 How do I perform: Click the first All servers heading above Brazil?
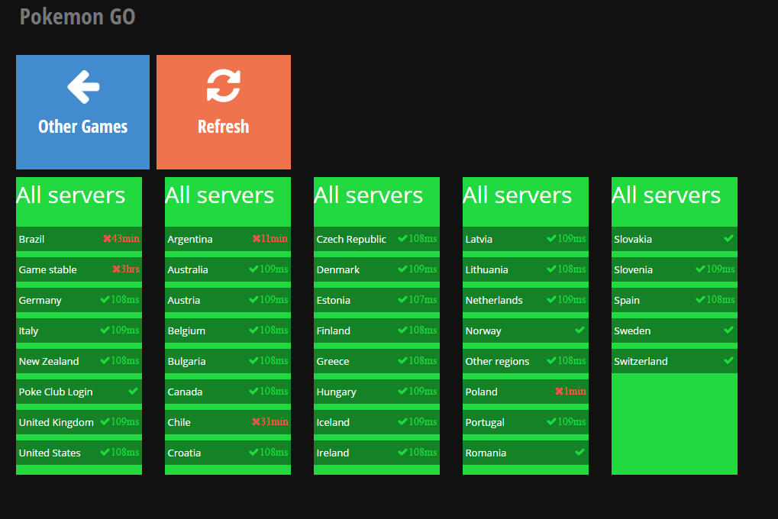coord(71,195)
